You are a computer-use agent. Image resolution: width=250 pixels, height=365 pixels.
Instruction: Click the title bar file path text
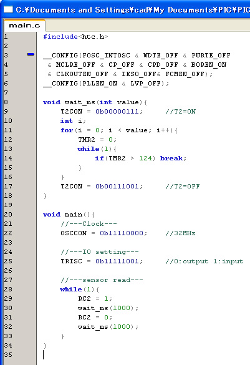133,10
